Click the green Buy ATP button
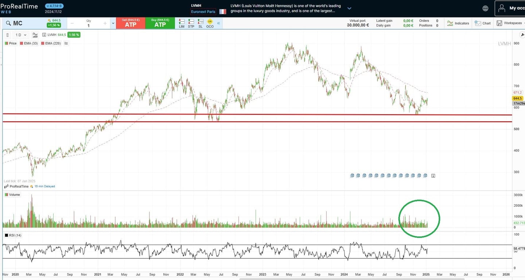 click(159, 23)
